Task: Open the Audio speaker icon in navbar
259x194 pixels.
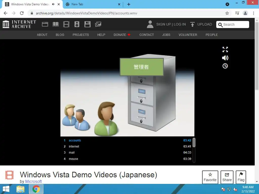Action: [x=77, y=24]
